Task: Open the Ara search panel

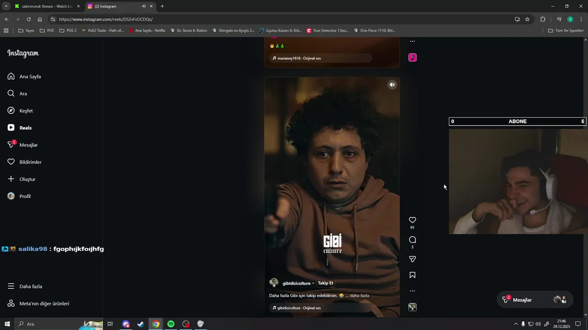Action: click(x=17, y=93)
